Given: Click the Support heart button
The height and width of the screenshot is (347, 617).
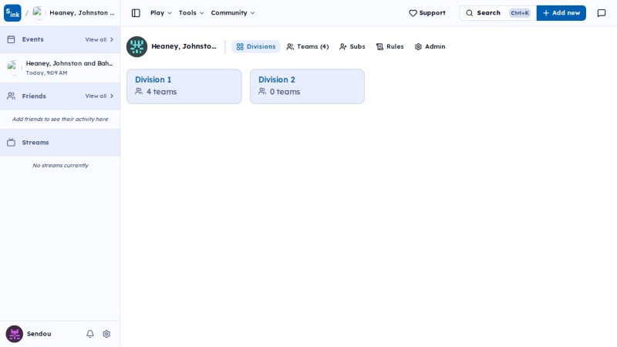Looking at the screenshot, I should pyautogui.click(x=427, y=13).
